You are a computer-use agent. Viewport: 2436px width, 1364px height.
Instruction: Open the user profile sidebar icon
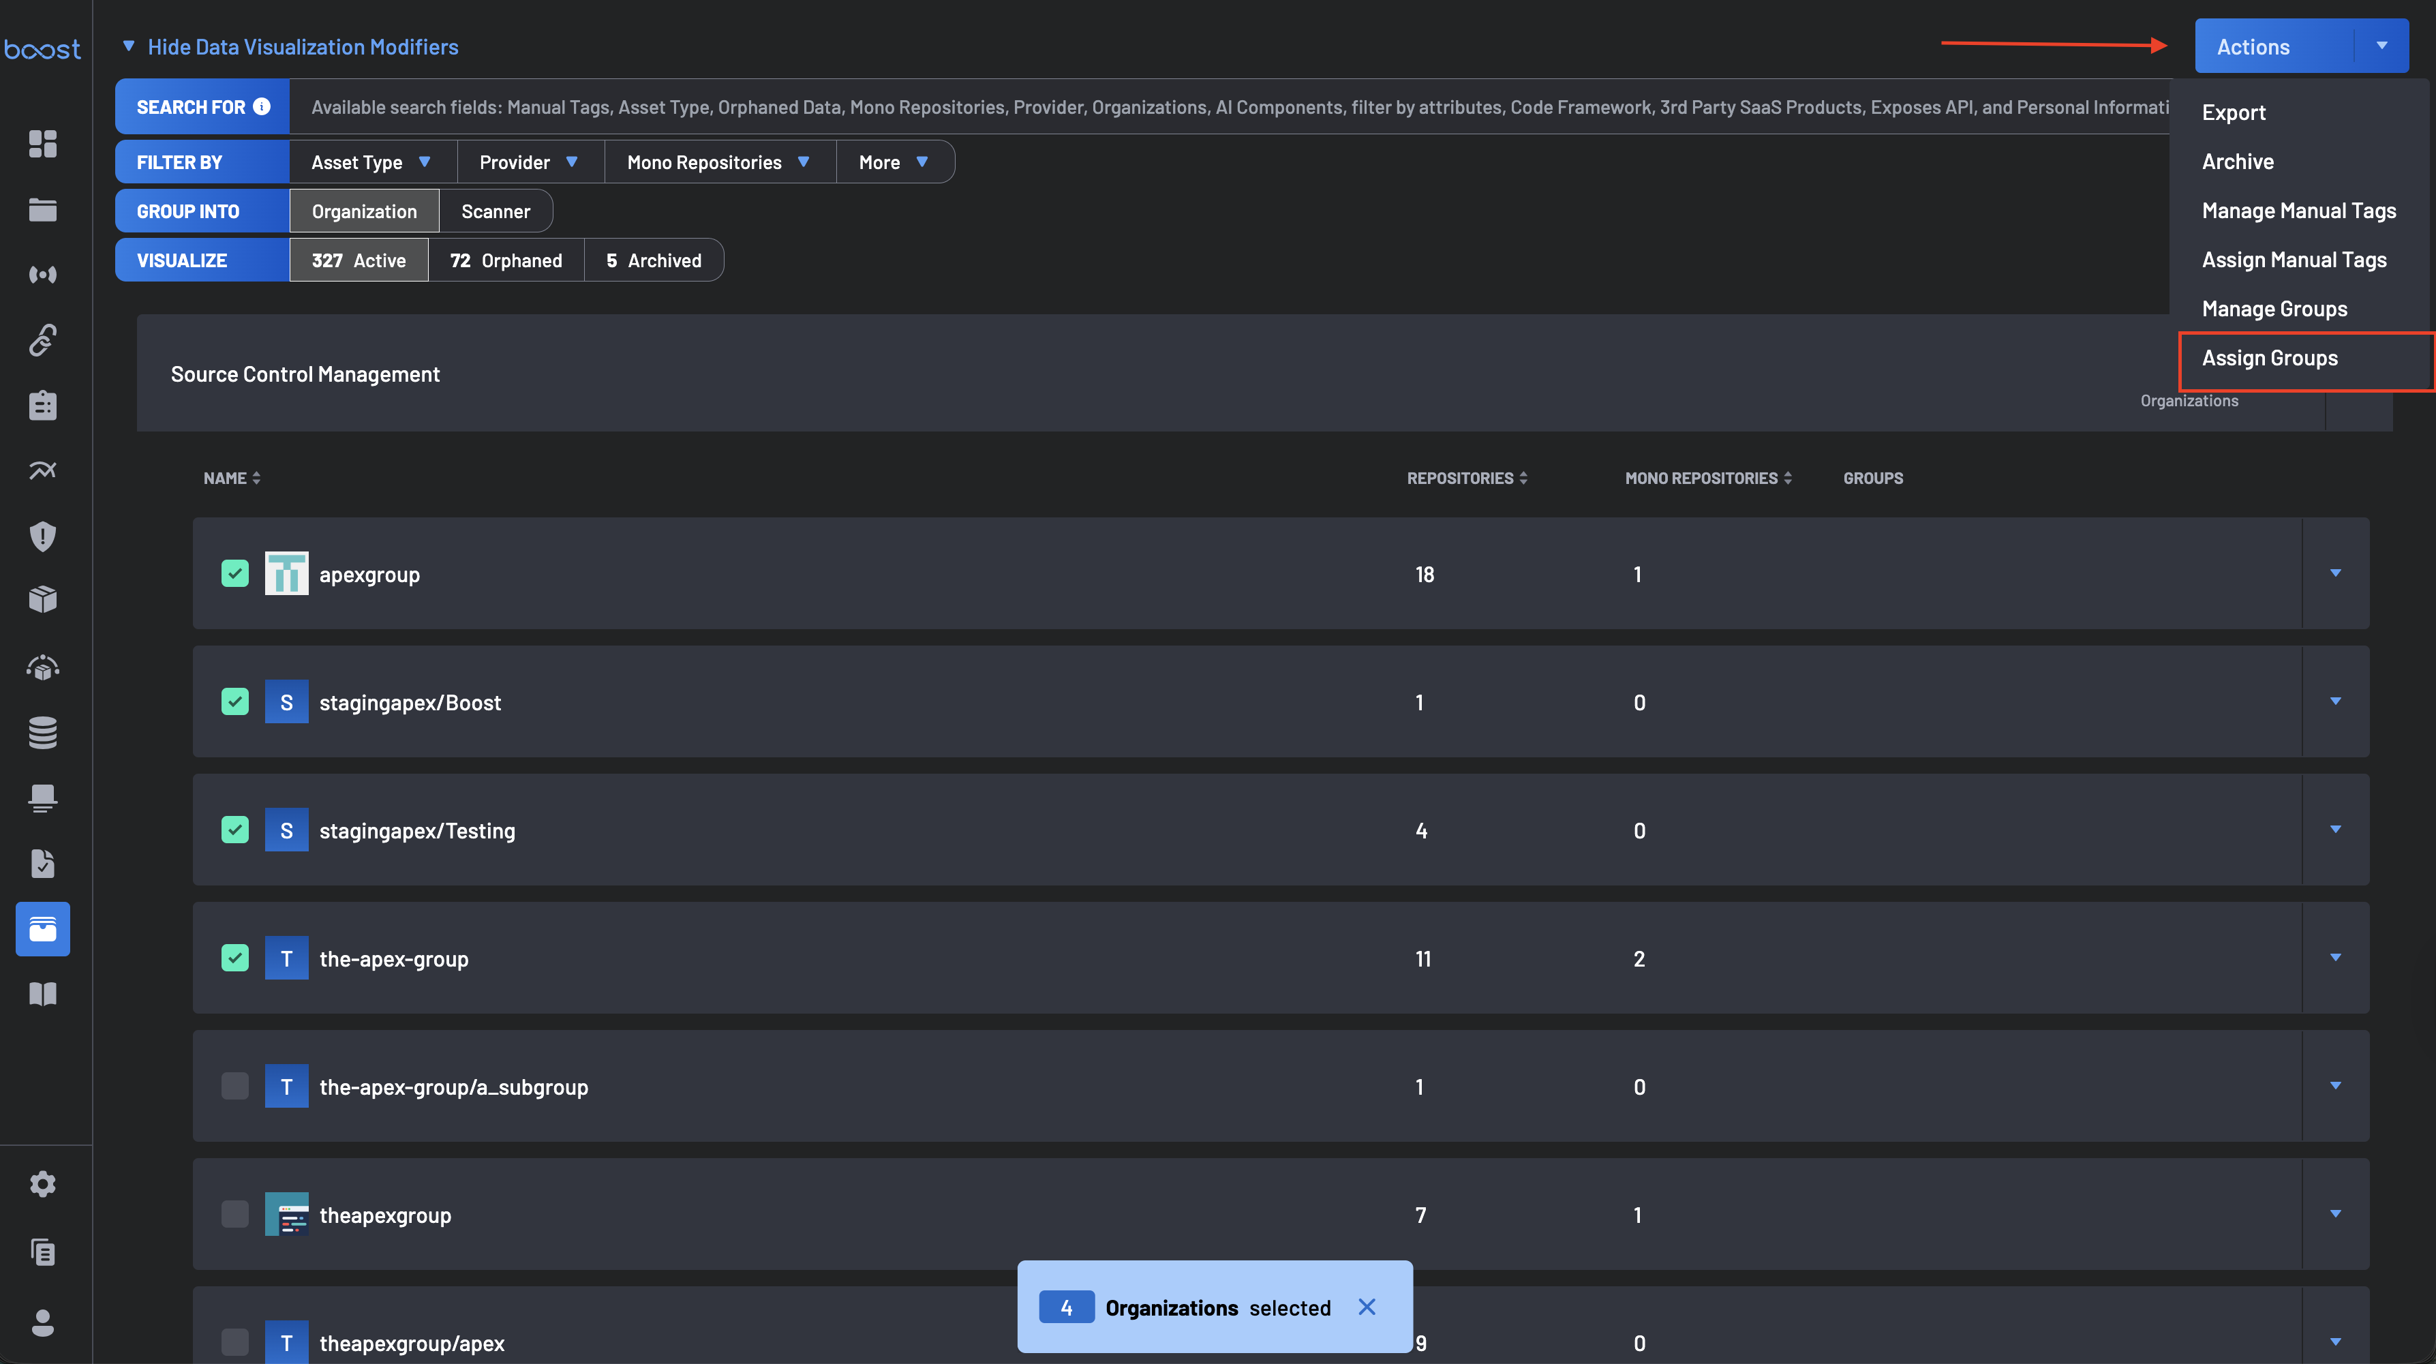click(42, 1322)
